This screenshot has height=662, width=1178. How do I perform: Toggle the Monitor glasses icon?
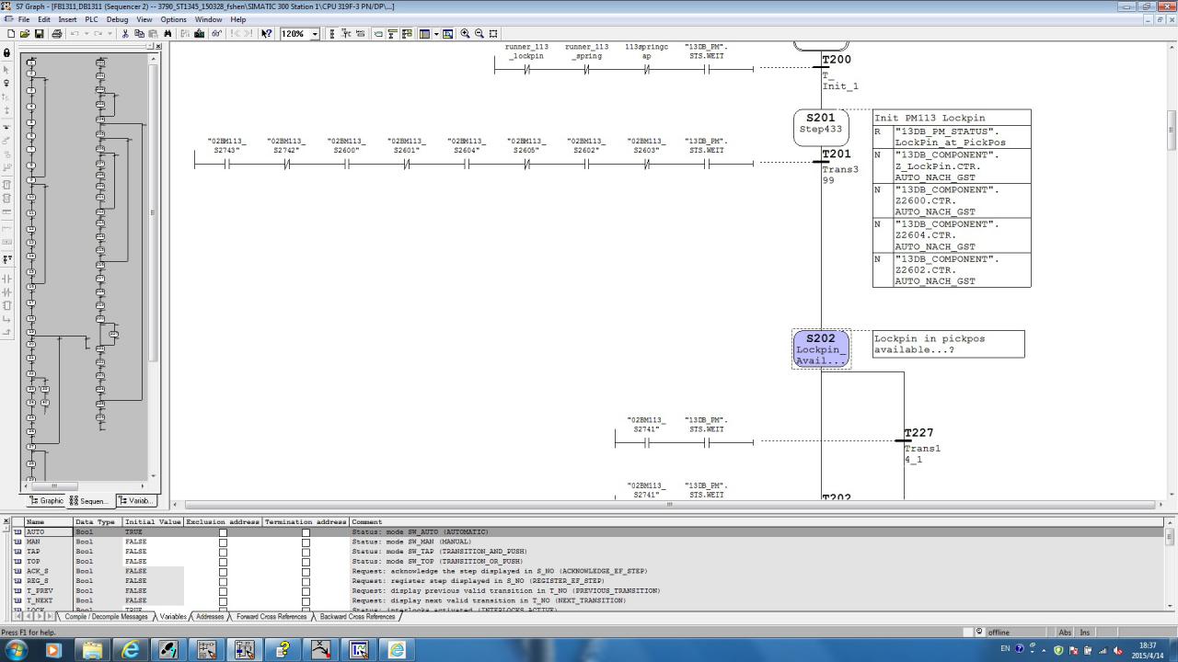pyautogui.click(x=217, y=33)
